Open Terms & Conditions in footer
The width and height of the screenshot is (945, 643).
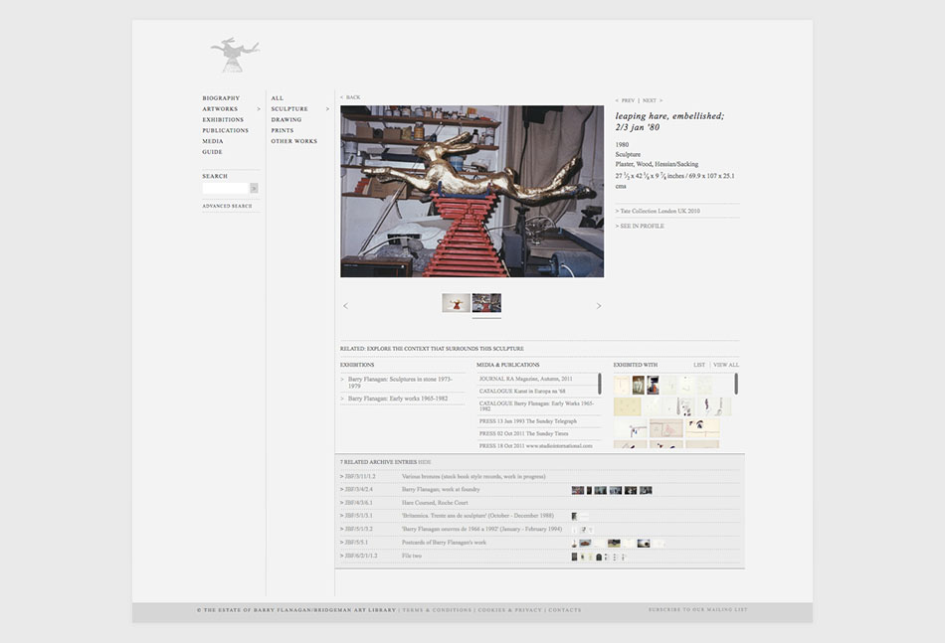(x=437, y=610)
